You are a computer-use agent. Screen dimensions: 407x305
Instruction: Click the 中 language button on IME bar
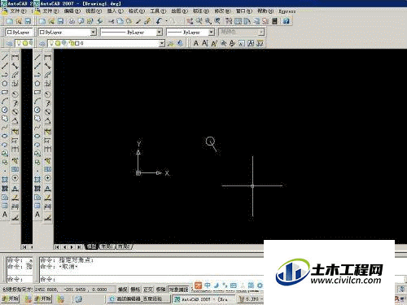coord(208,285)
